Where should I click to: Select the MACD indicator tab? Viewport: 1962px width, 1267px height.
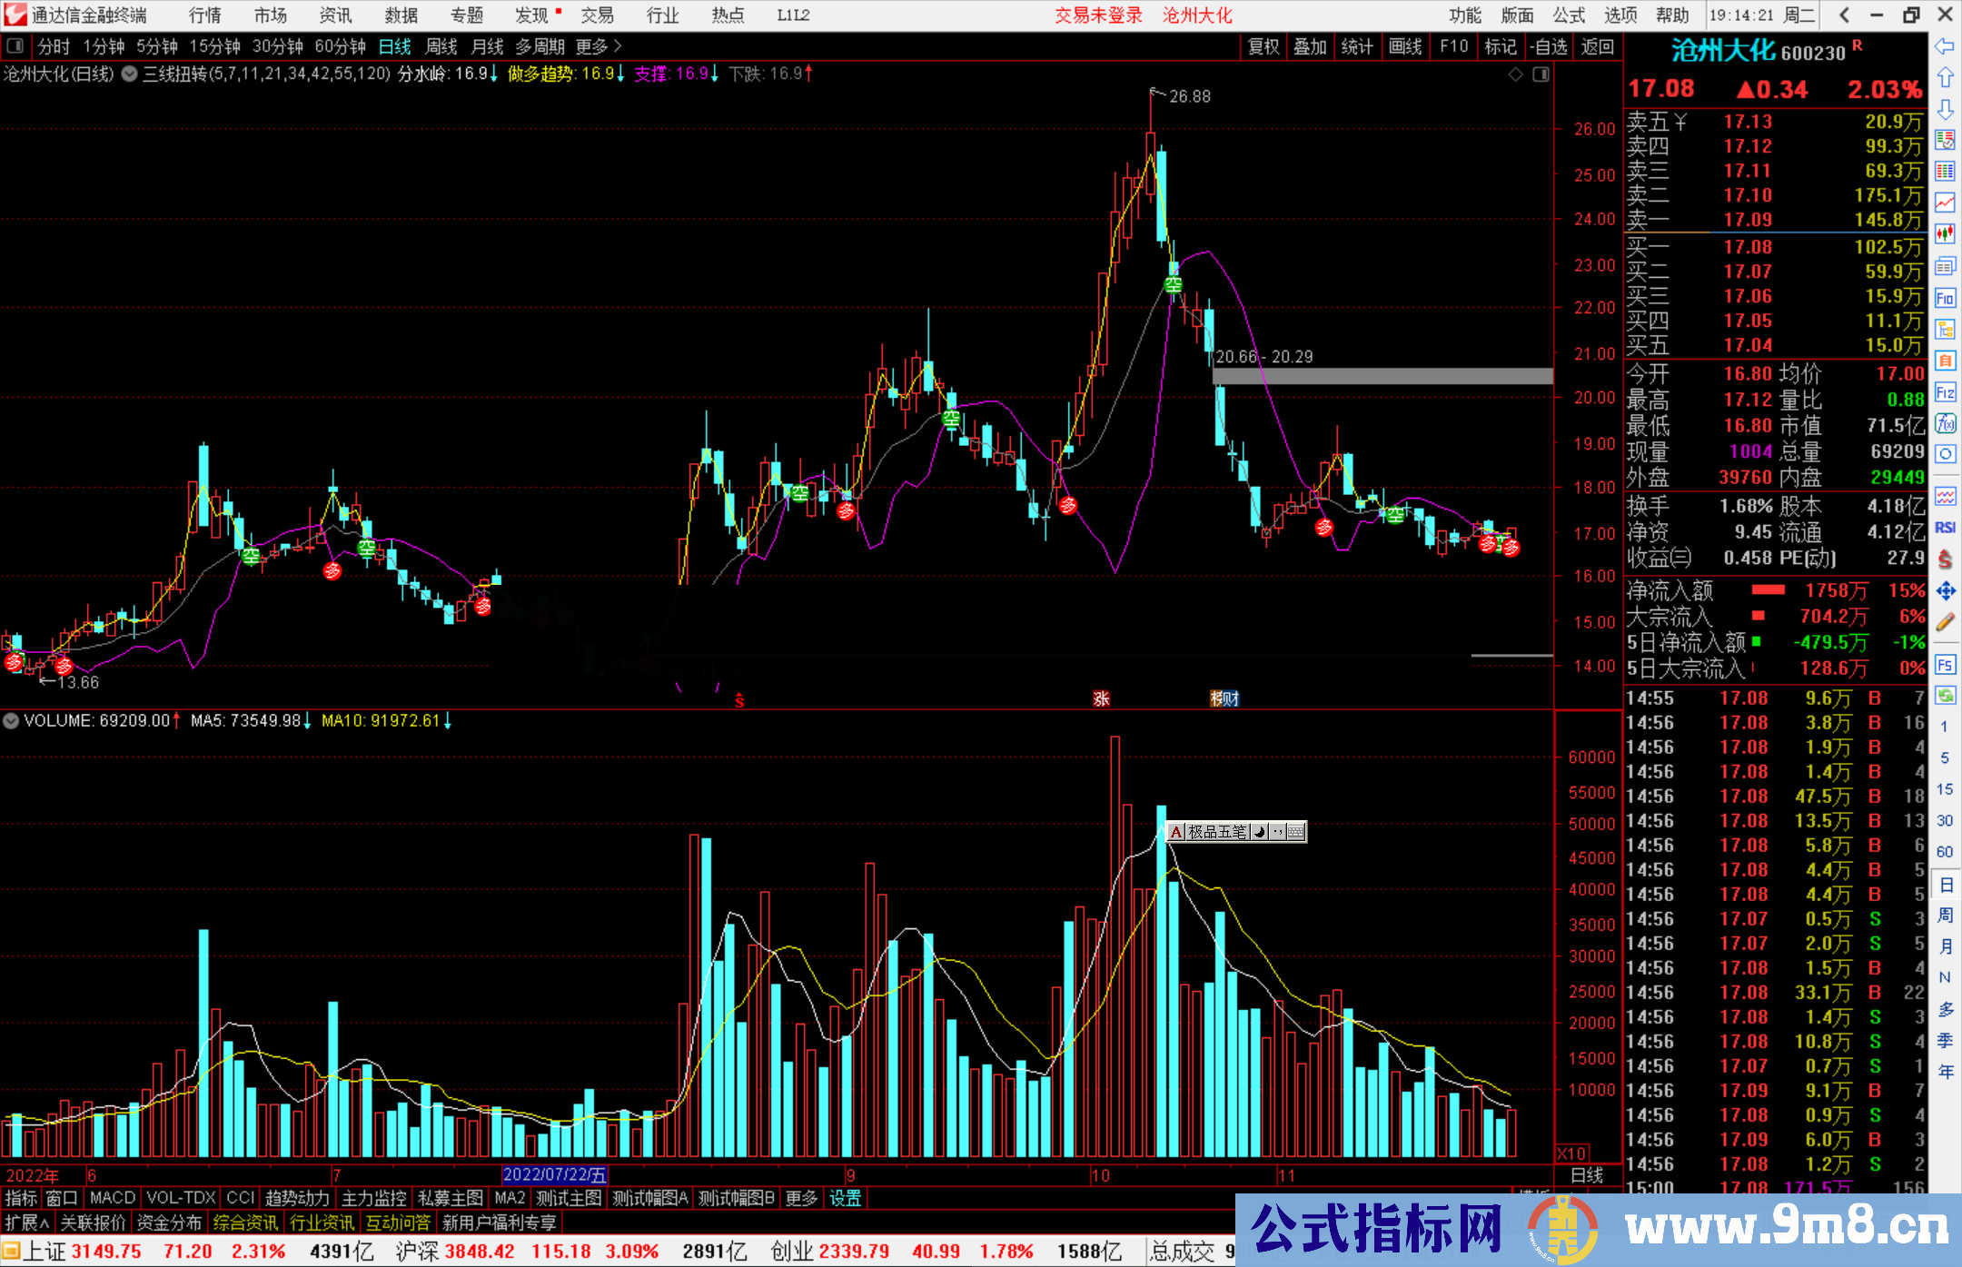pos(113,1199)
